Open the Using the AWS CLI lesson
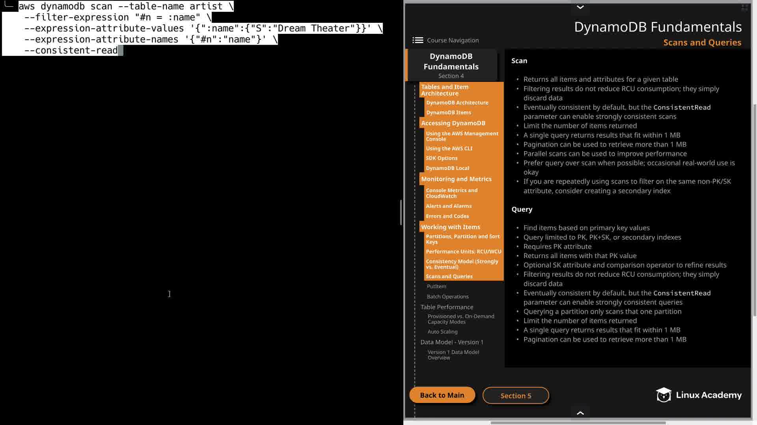757x425 pixels. [449, 148]
